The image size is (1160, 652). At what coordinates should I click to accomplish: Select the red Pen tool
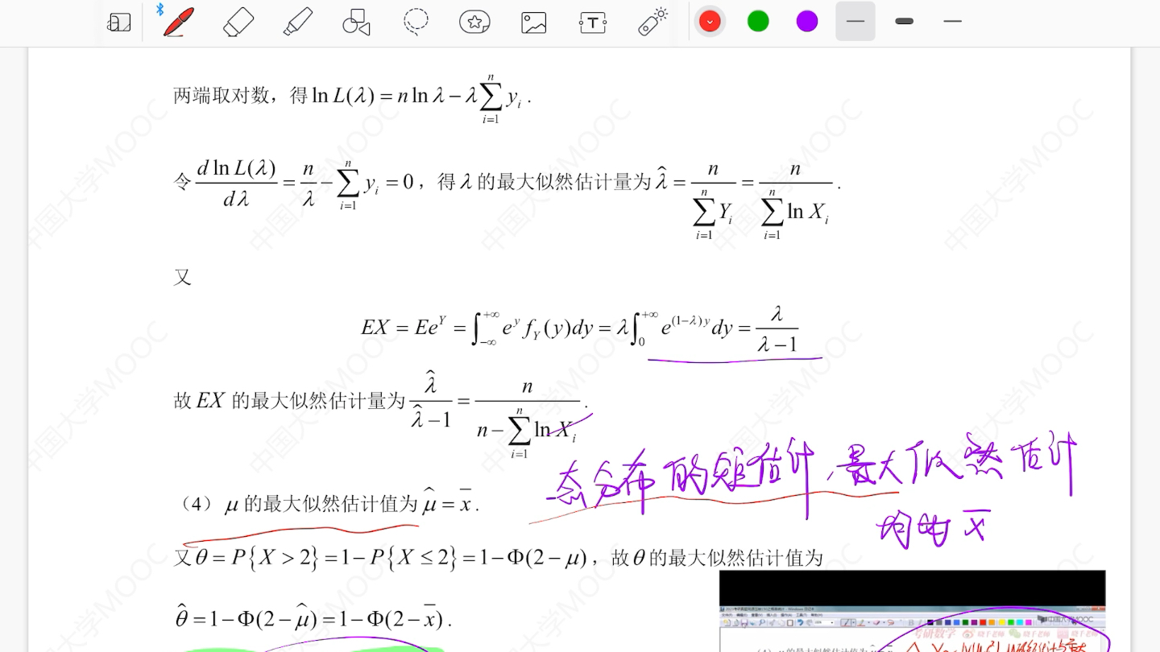[x=177, y=22]
